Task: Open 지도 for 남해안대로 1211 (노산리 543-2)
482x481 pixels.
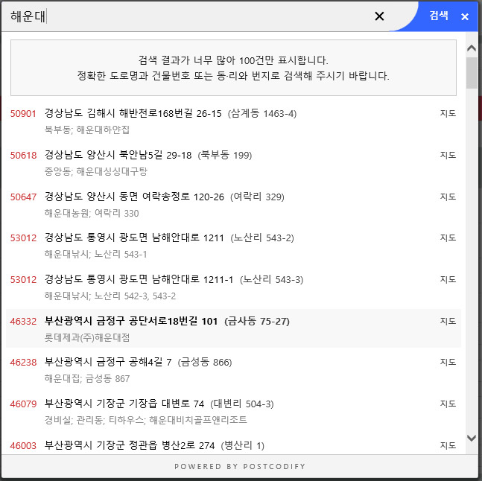Action: click(x=448, y=238)
